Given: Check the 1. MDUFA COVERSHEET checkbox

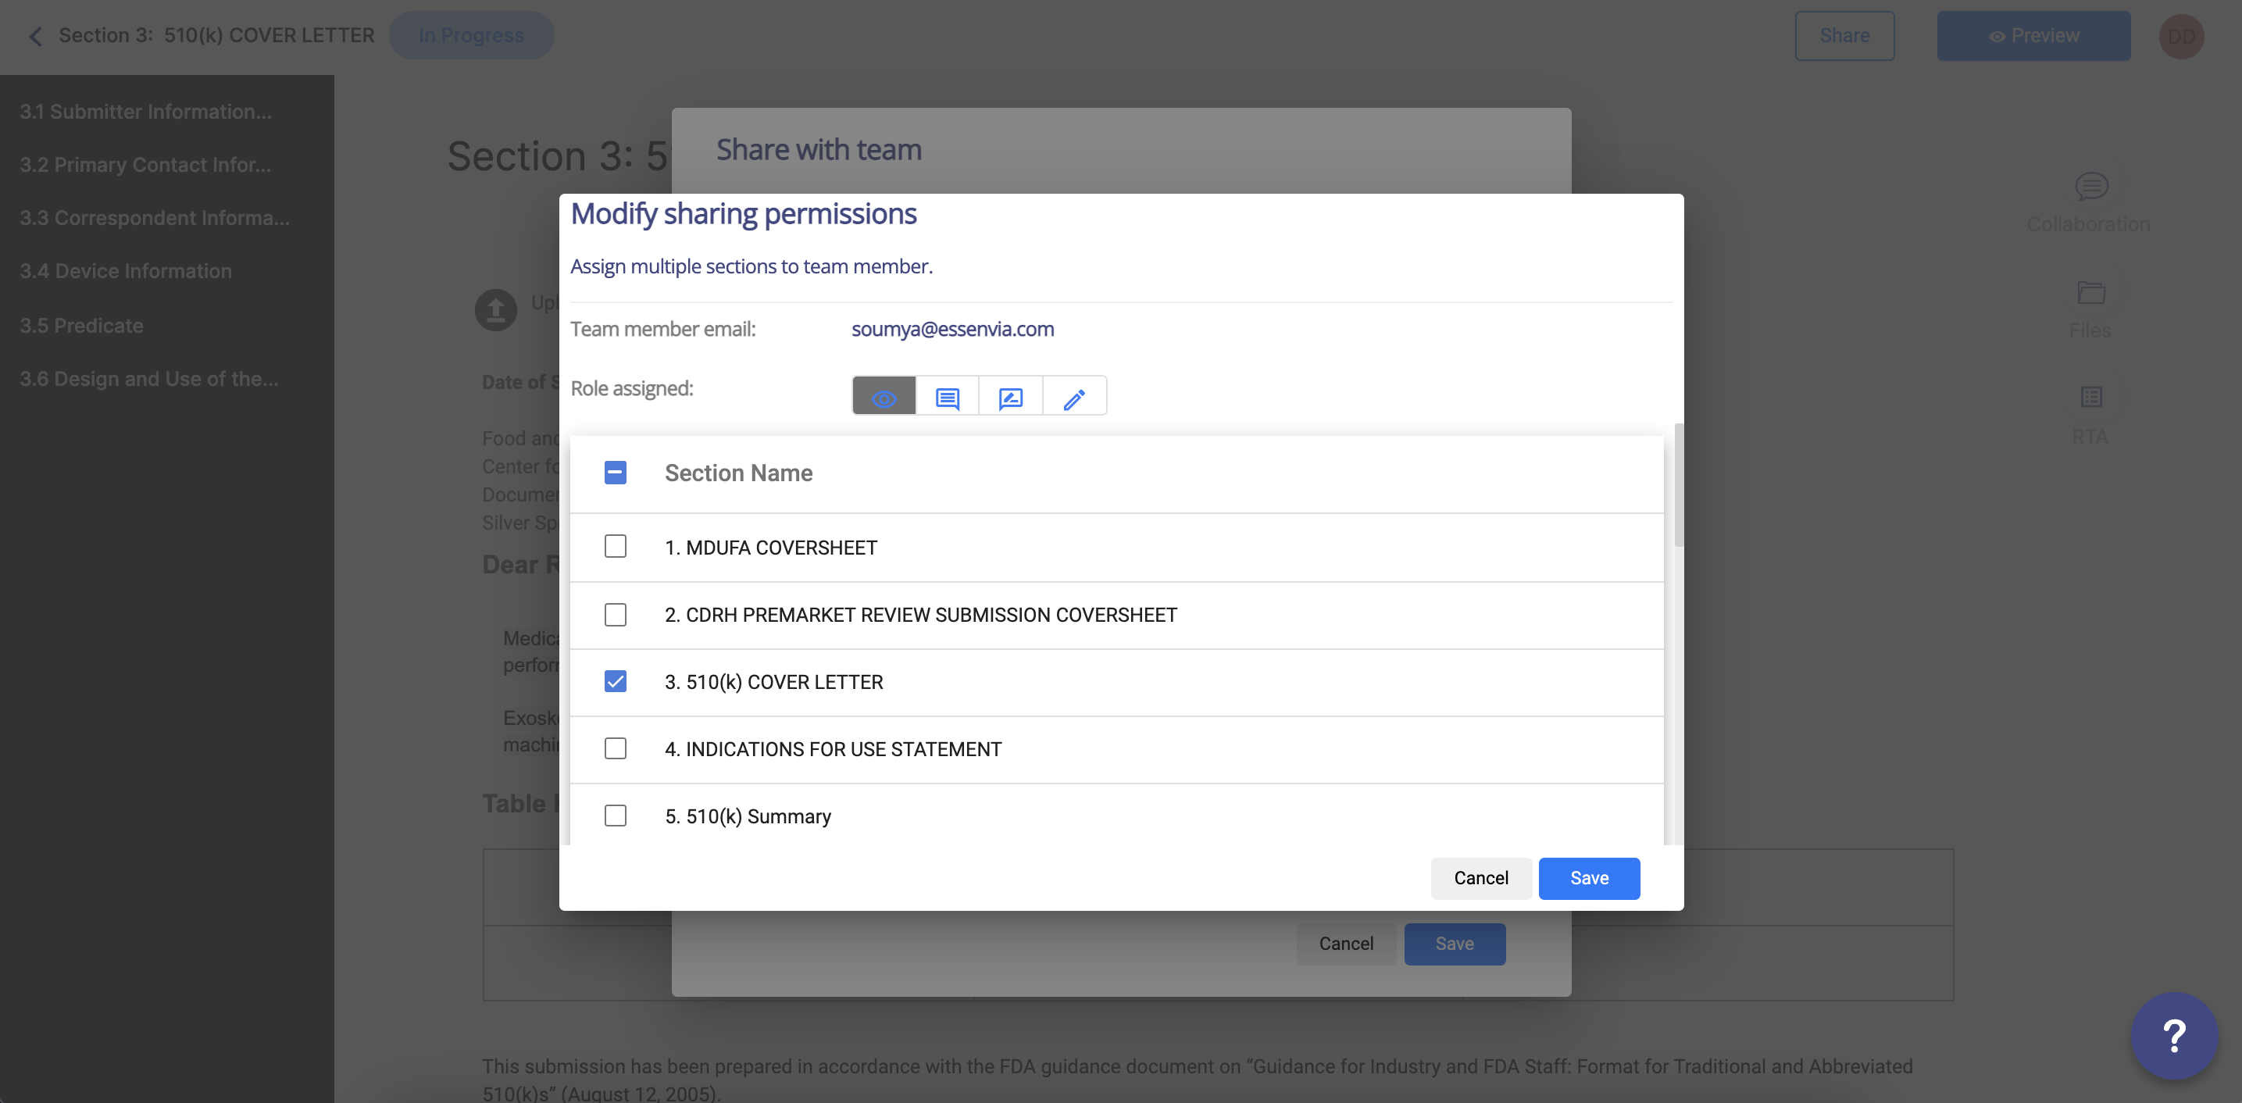Looking at the screenshot, I should 615,547.
